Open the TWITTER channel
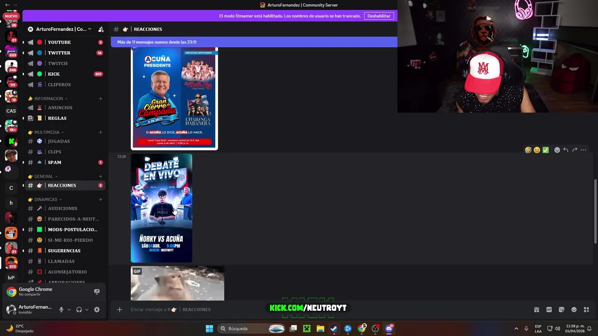598x336 pixels. point(64,53)
